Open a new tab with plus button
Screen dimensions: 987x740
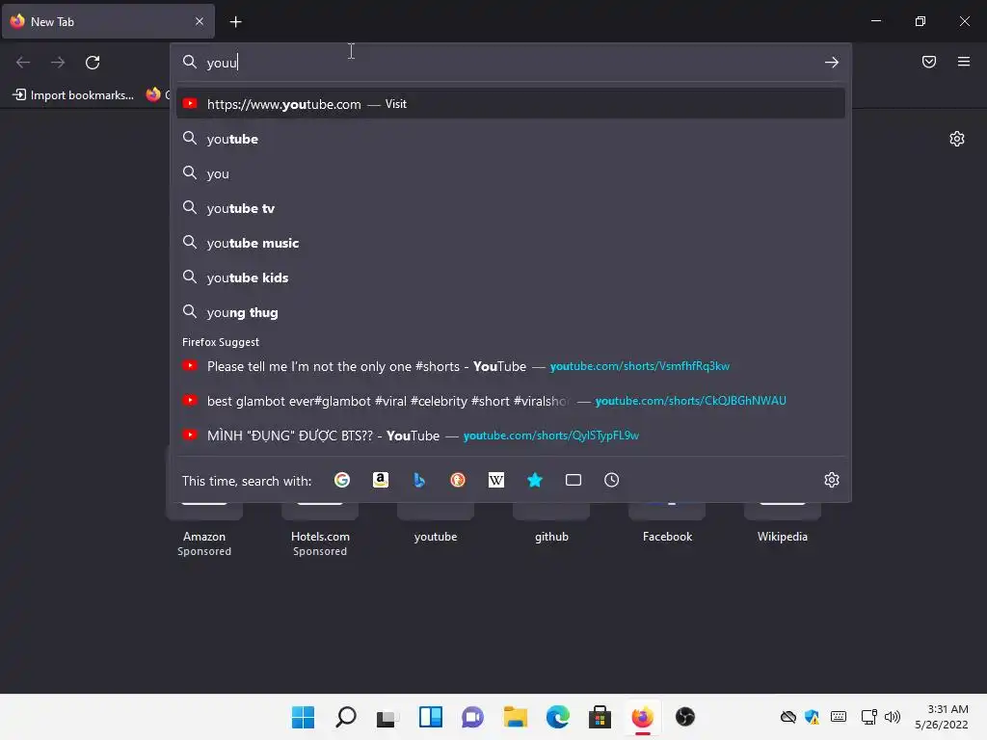235,22
